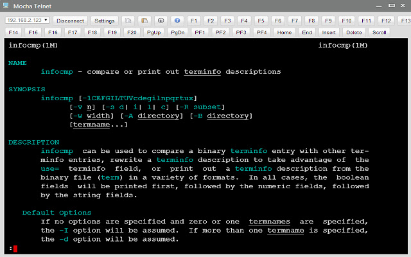The width and height of the screenshot is (411, 257).
Task: Send the F17 key
Action: (x=73, y=32)
